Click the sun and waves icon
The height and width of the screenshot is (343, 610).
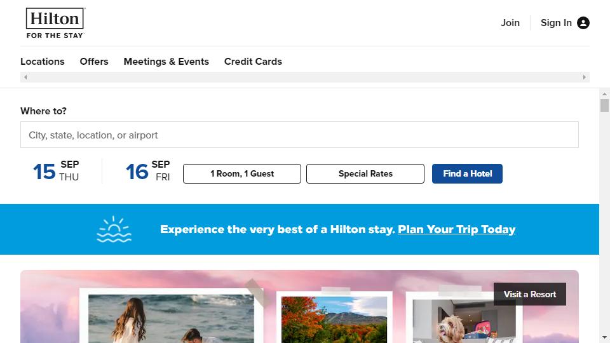tap(114, 229)
